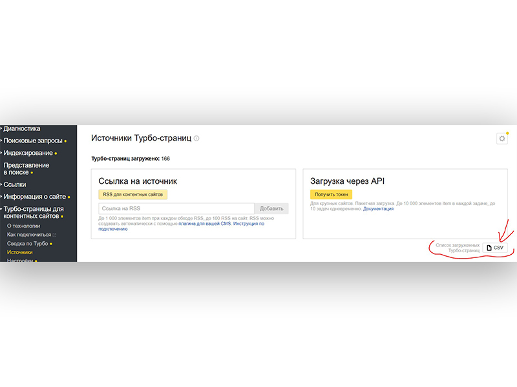Expand the Индексирование sidebar section
The width and height of the screenshot is (517, 387).
[28, 153]
